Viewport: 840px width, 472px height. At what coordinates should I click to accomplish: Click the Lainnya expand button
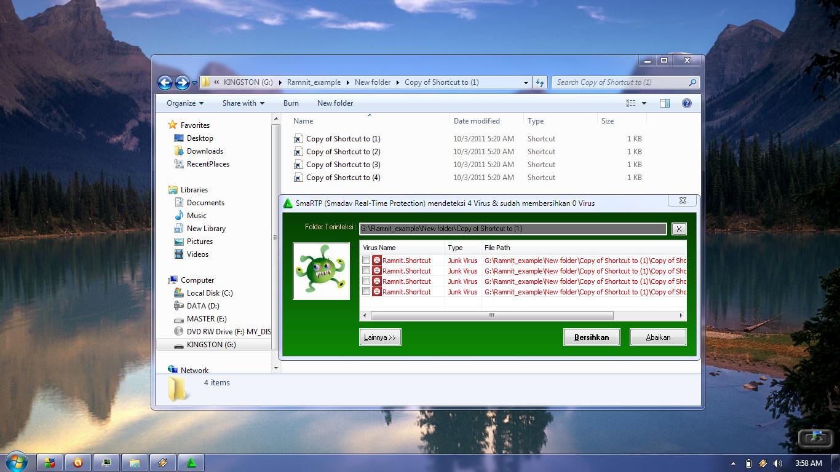[x=379, y=337]
